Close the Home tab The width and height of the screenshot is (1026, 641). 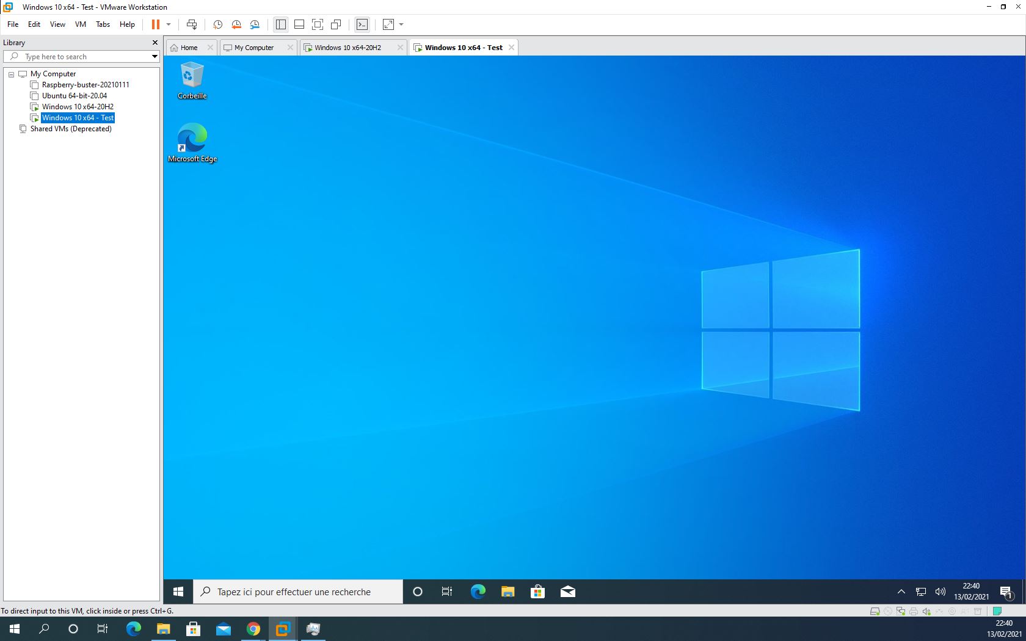click(x=210, y=48)
